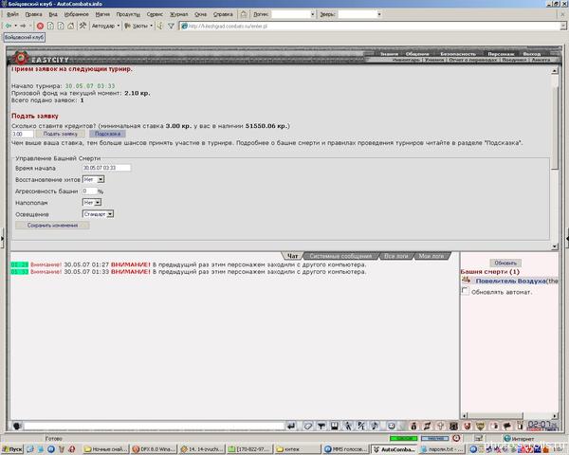Image resolution: width=569 pixels, height=455 pixels.
Task: Open the Восстановление хитов dropdown
Action: tap(94, 179)
